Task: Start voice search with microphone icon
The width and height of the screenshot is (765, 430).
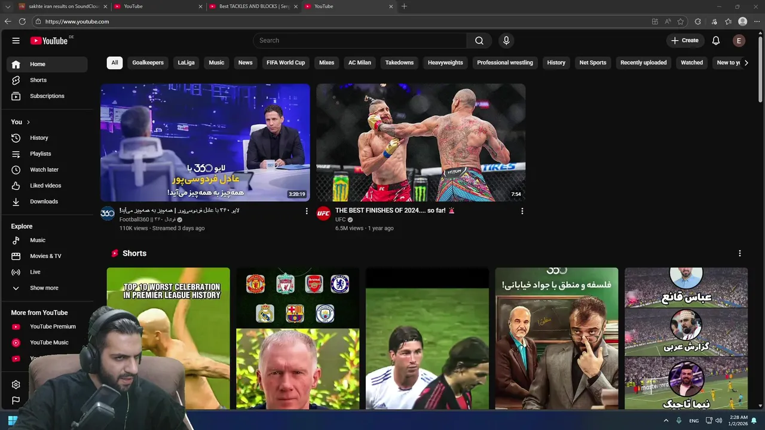Action: [x=506, y=41]
